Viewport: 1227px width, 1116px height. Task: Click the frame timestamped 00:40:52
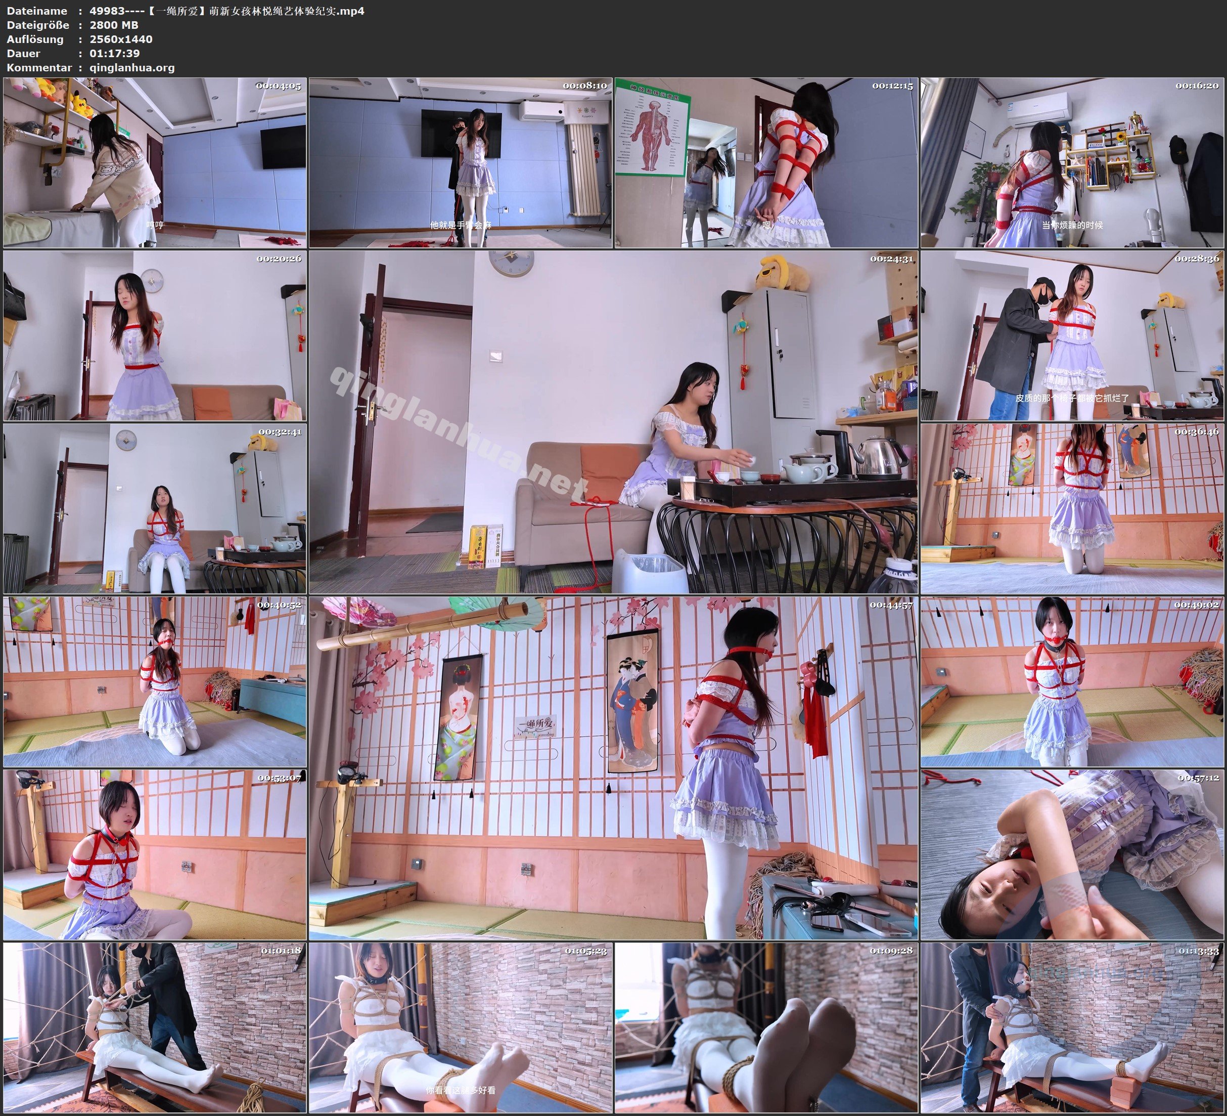(155, 681)
